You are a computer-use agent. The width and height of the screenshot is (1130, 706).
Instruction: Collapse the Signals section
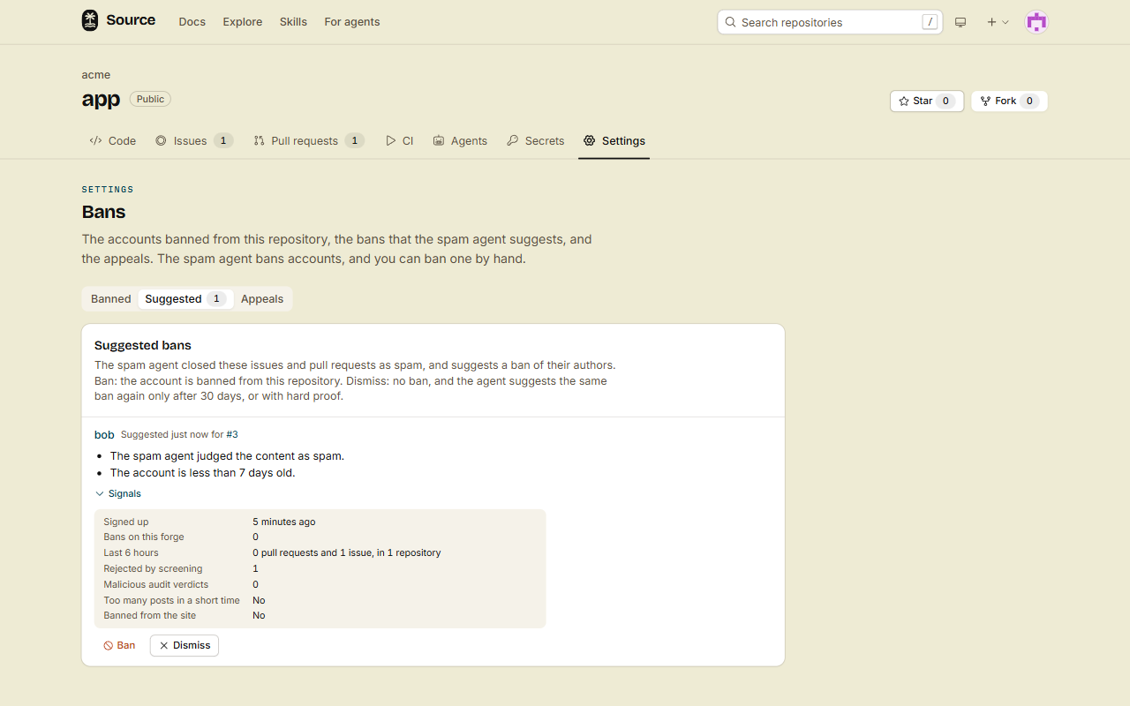pyautogui.click(x=118, y=493)
